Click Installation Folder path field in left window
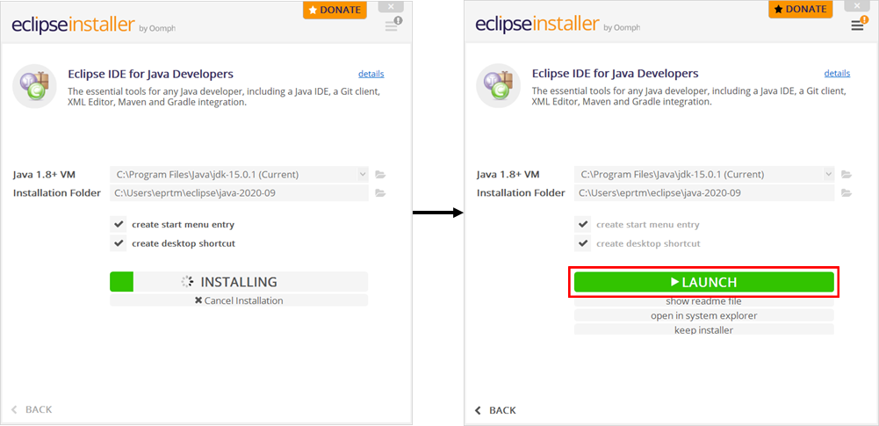The height and width of the screenshot is (426, 879). point(240,193)
